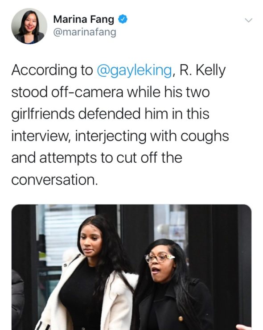Open Marina Fang's profile avatar
Image resolution: width=263 pixels, height=330 pixels.
tap(29, 26)
